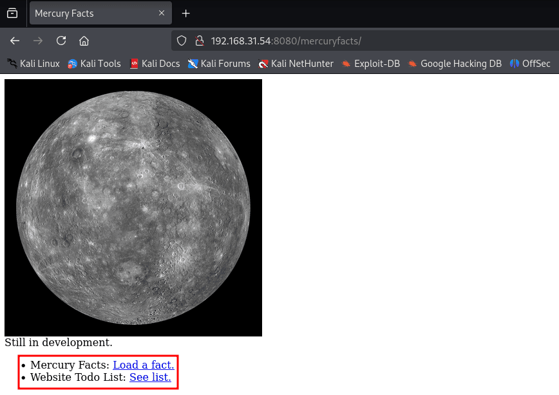Open Kali NetHunter bookmark
Image resolution: width=559 pixels, height=395 pixels.
pos(296,64)
